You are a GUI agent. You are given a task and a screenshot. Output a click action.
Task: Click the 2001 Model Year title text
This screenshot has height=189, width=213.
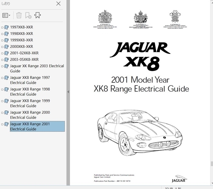point(140,80)
